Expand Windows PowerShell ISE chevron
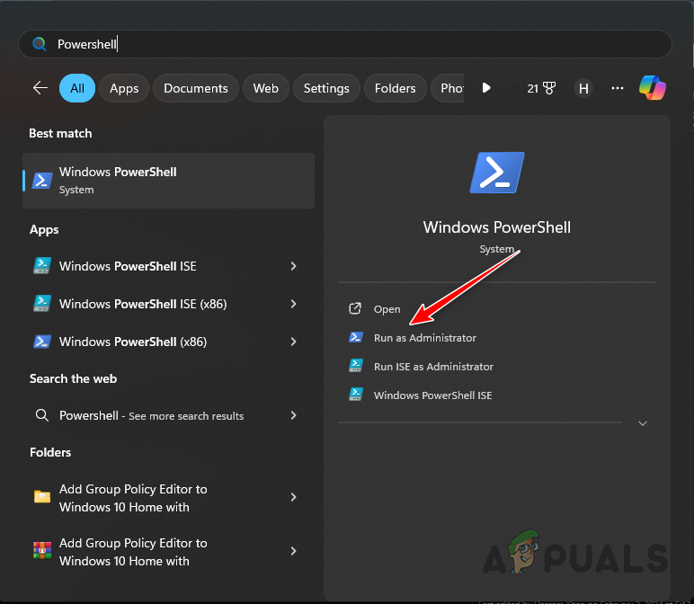This screenshot has width=694, height=604. (293, 266)
